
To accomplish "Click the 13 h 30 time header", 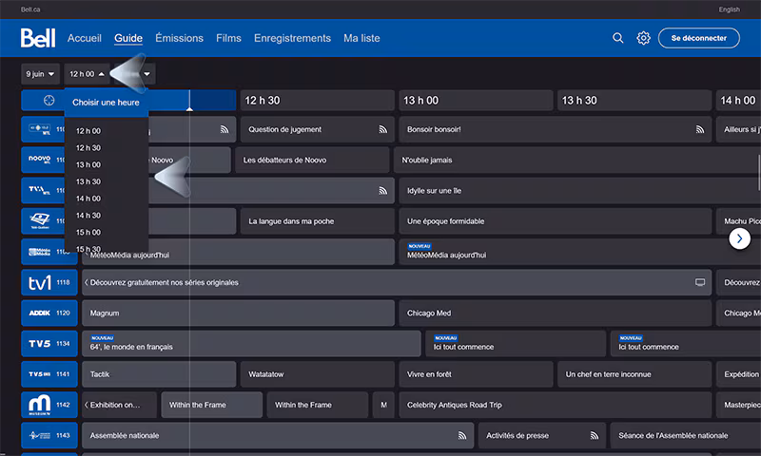I will tap(634, 101).
